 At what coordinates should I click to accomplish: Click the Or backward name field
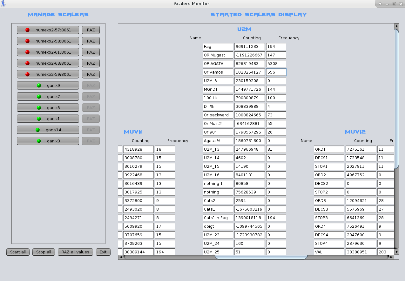pos(218,115)
